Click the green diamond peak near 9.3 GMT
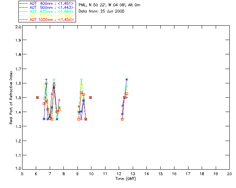Viewport: 236px width, 188px height. pos(81,80)
